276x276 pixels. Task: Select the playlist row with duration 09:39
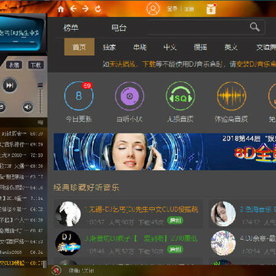pos(21,144)
